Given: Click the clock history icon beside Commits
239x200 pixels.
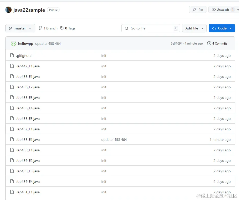Looking at the screenshot, I should coord(209,43).
